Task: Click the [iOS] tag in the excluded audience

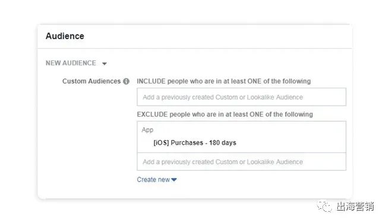Action: [x=162, y=142]
